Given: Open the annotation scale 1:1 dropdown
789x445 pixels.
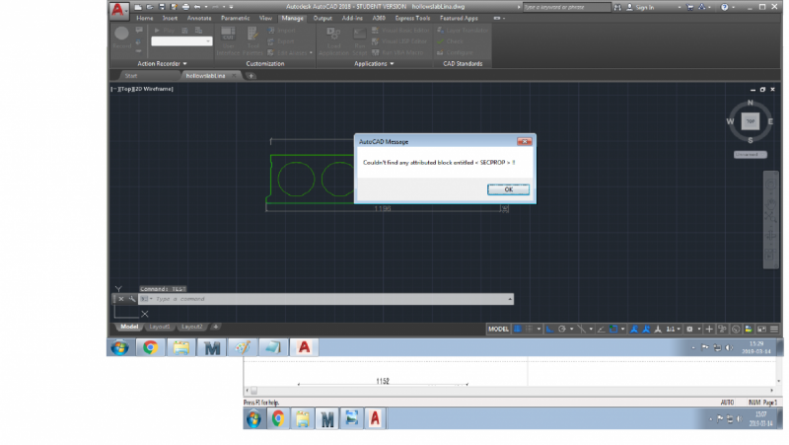Looking at the screenshot, I should click(672, 328).
